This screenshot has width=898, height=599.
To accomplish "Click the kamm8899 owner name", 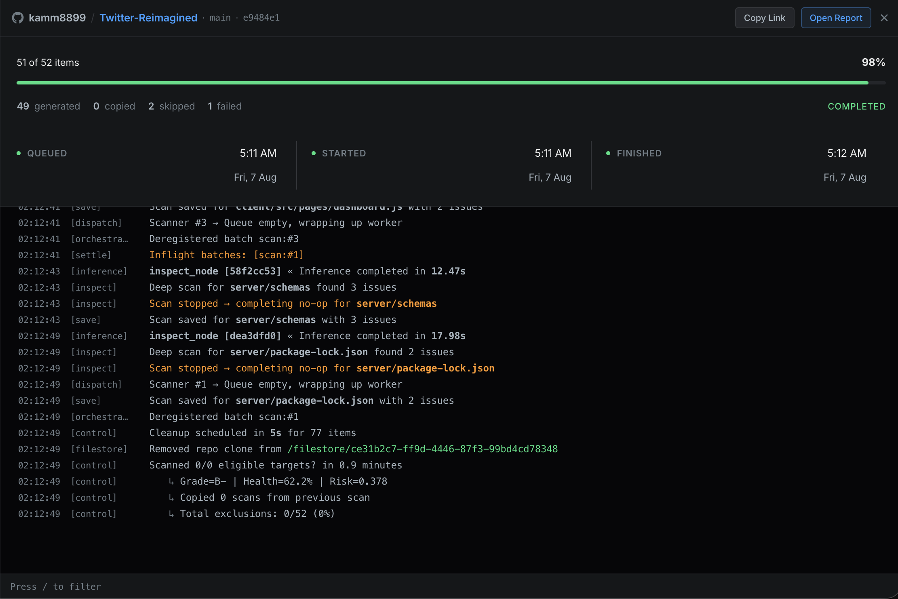I will coord(57,18).
